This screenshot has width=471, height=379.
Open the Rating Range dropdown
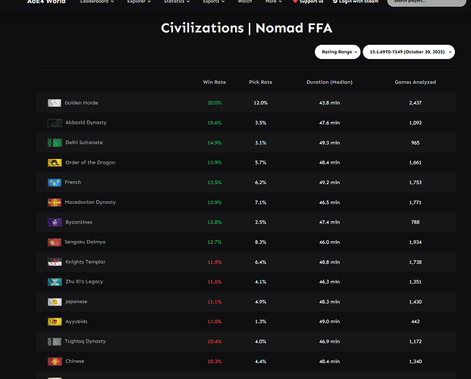click(x=337, y=52)
